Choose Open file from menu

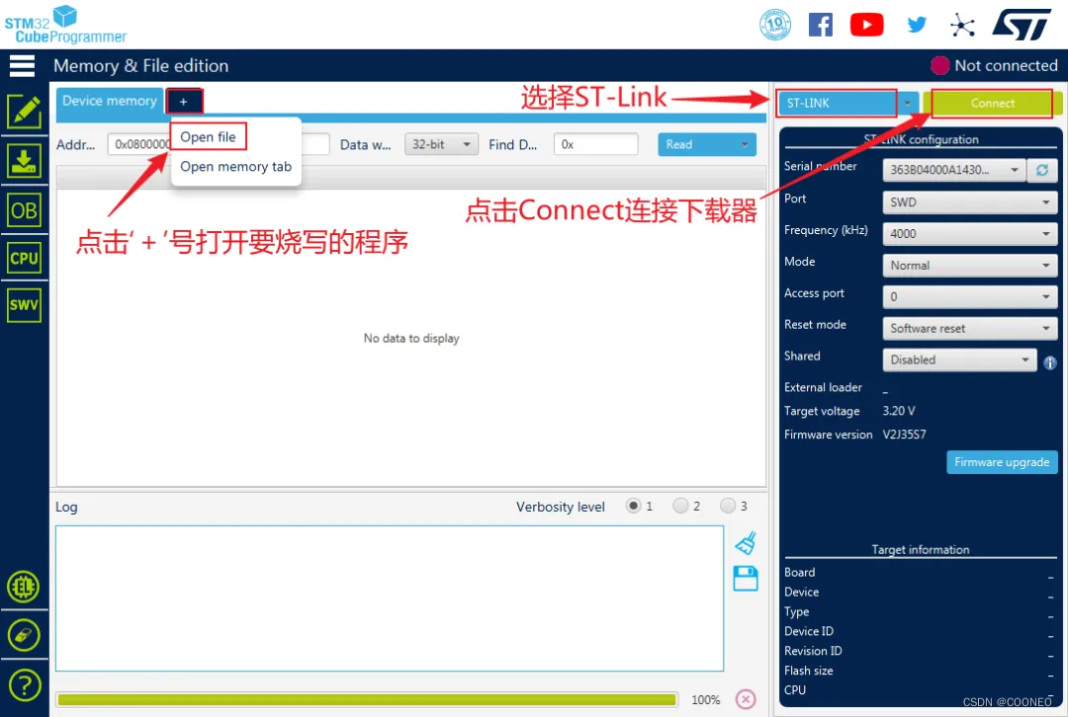click(208, 136)
